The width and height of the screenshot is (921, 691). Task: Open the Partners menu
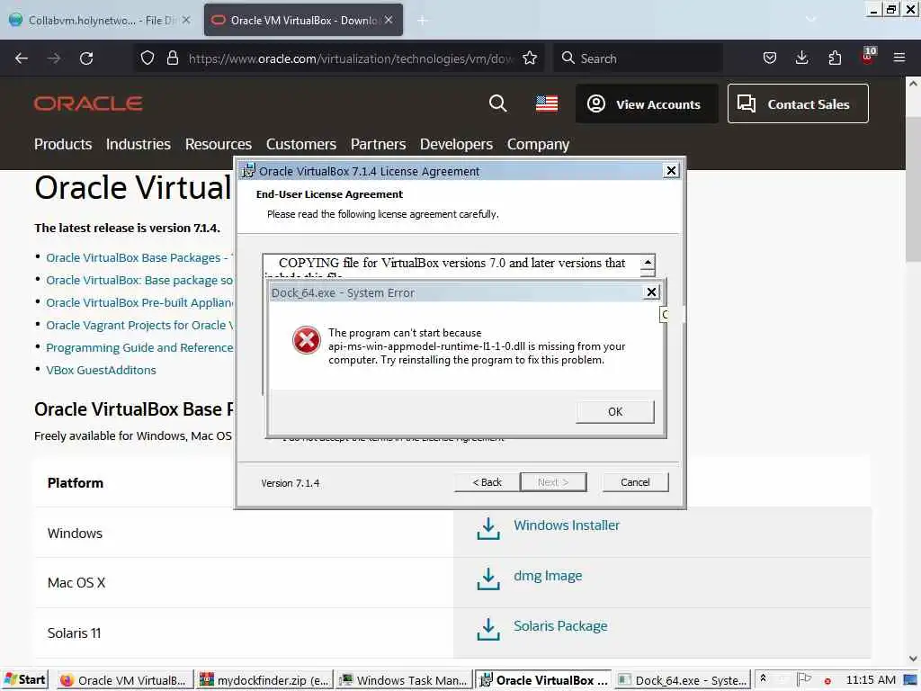(378, 144)
